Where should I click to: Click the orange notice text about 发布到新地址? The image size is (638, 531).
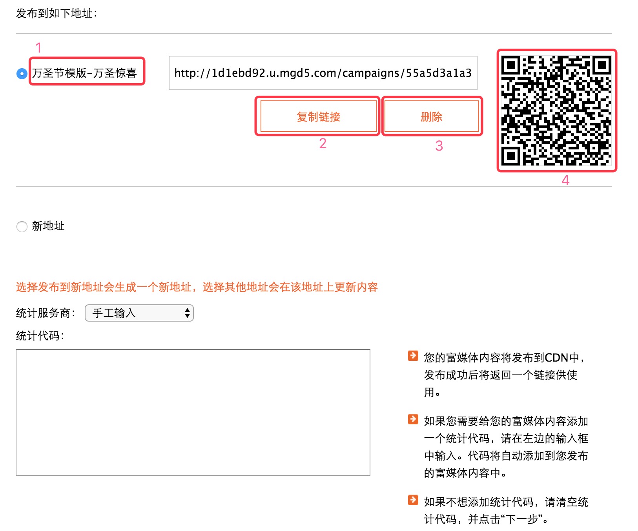[x=197, y=287]
